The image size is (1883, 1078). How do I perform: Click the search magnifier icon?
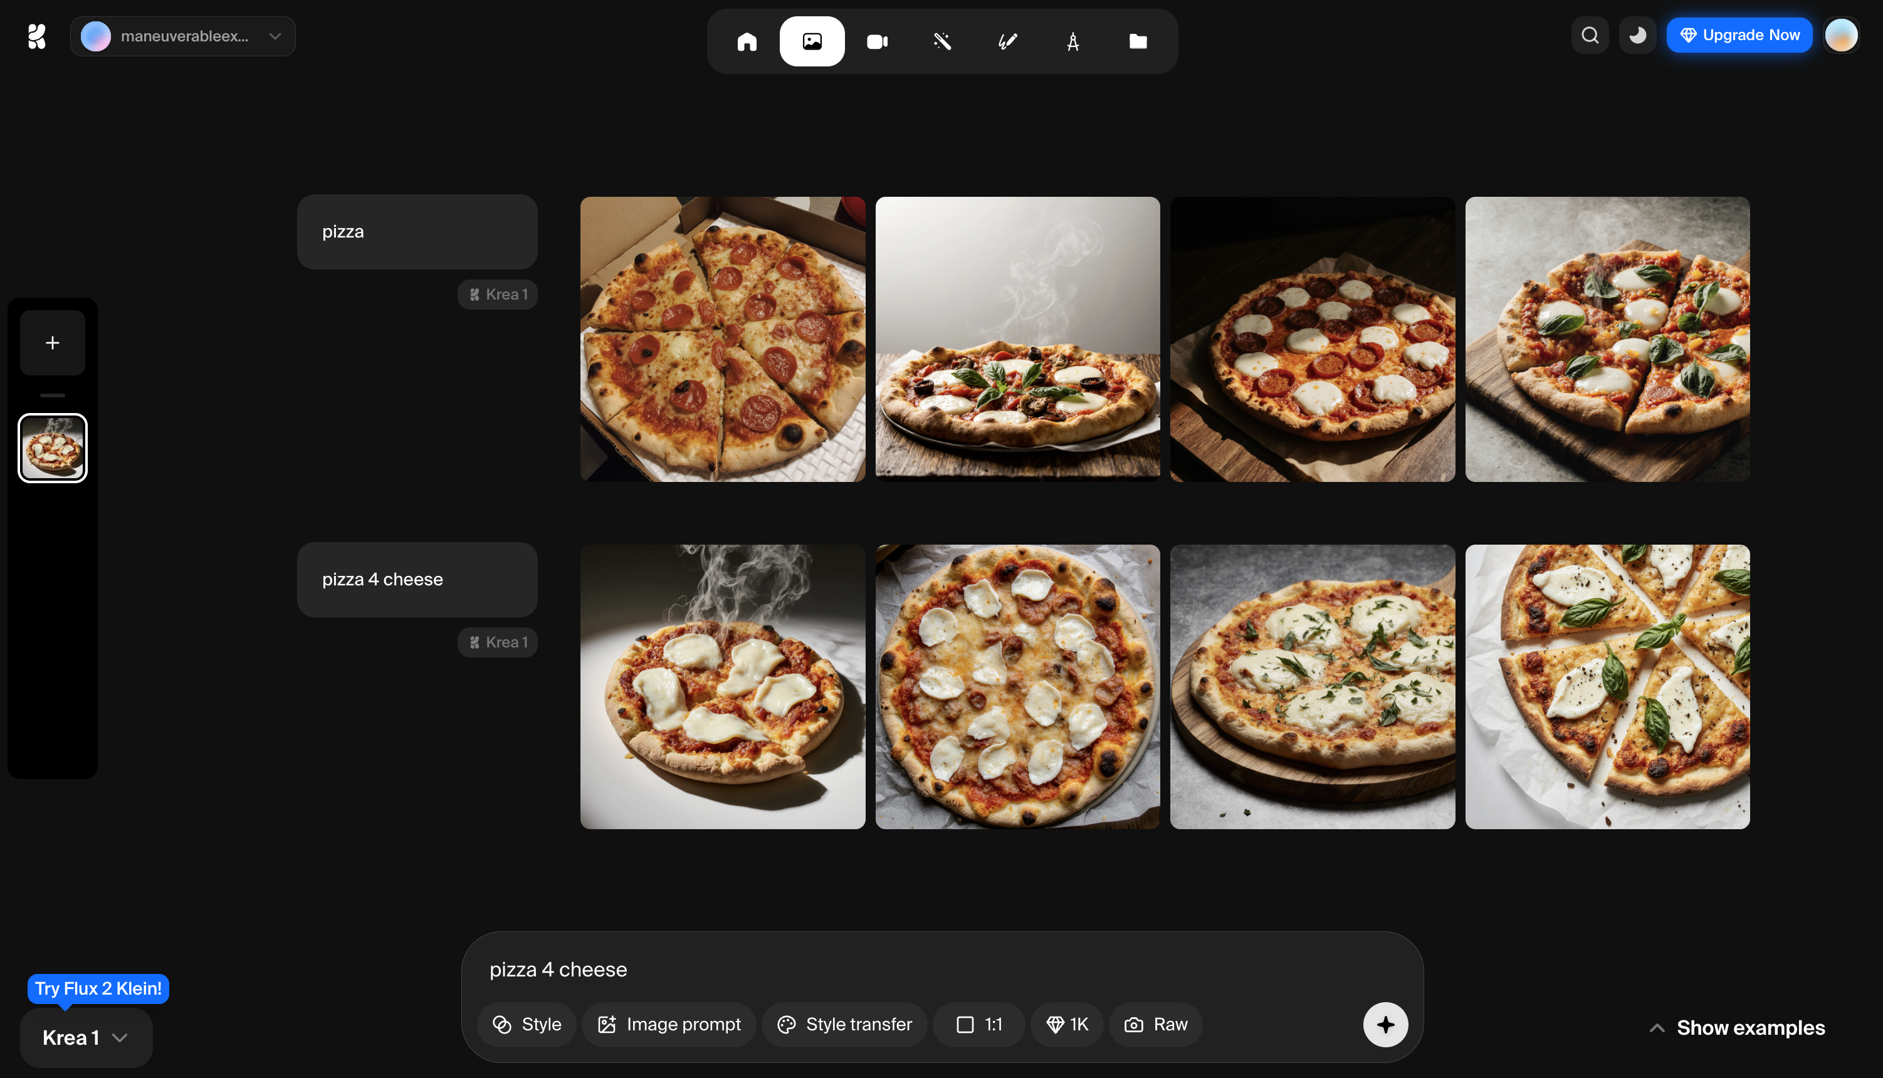coord(1590,36)
